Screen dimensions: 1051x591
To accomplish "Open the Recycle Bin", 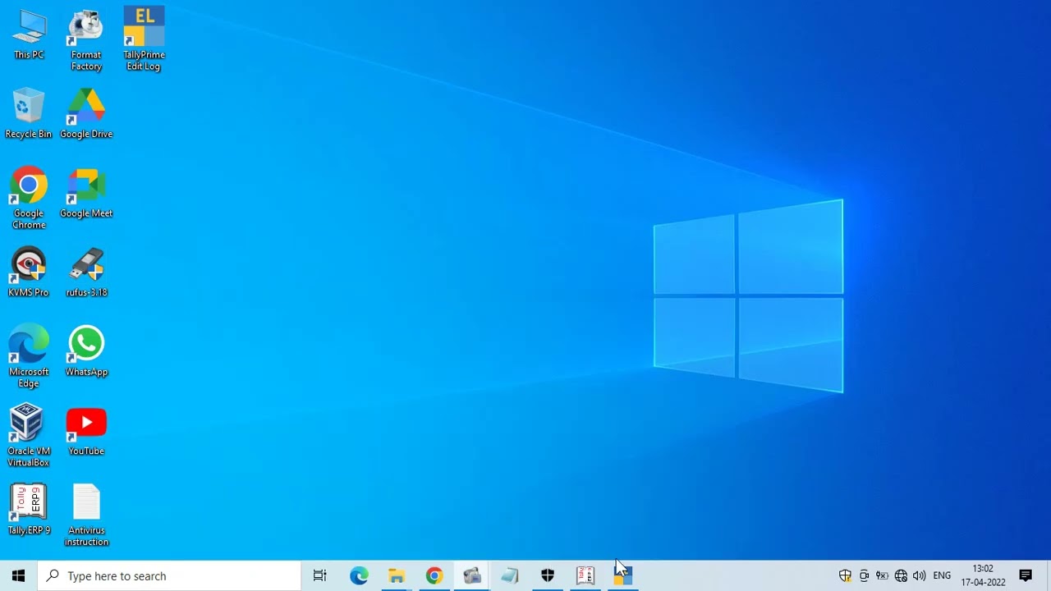I will (x=29, y=113).
